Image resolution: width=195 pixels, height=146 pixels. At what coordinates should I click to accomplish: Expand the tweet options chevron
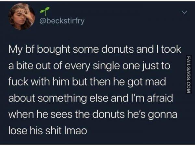point(184,12)
